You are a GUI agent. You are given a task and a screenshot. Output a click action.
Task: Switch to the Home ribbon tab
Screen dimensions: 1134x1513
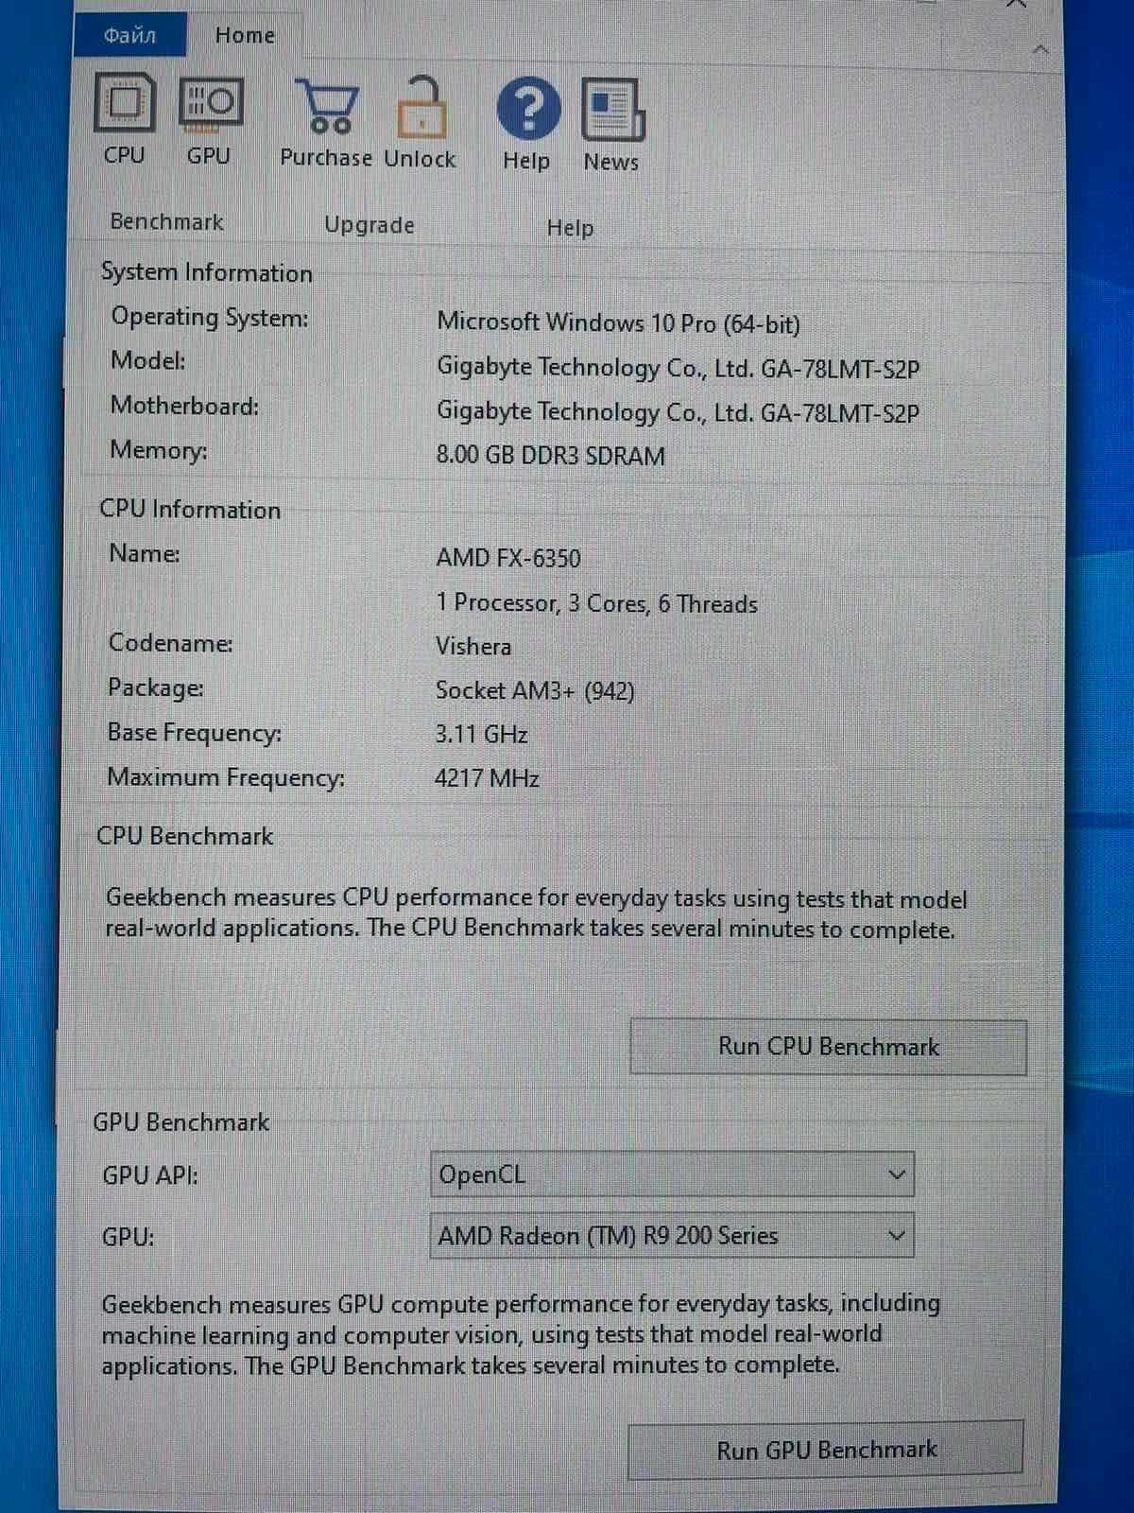pyautogui.click(x=245, y=36)
